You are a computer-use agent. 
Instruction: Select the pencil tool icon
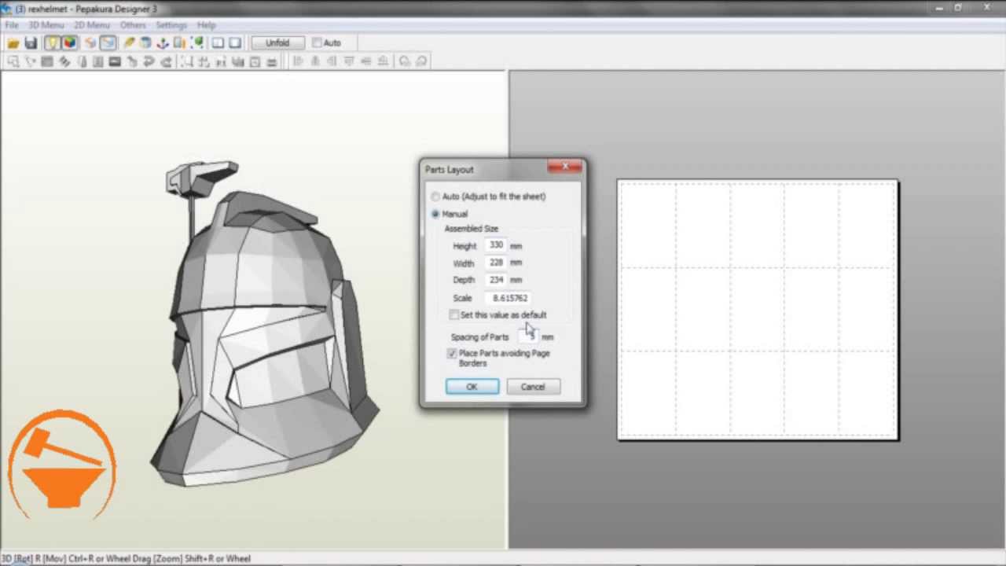[x=129, y=43]
